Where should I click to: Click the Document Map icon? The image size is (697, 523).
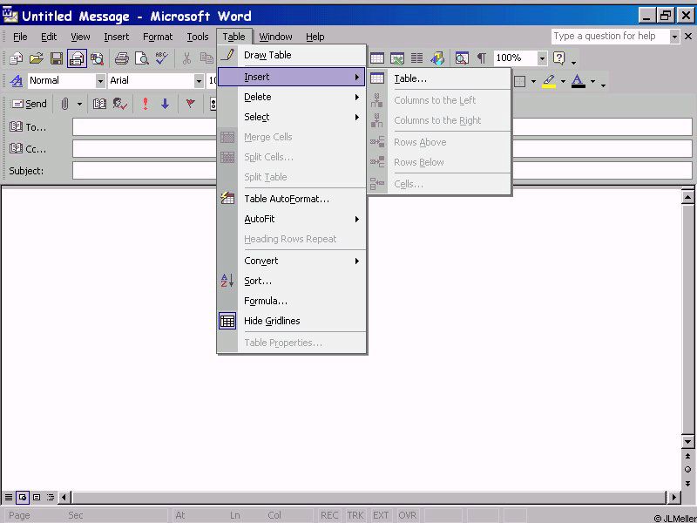tap(462, 58)
